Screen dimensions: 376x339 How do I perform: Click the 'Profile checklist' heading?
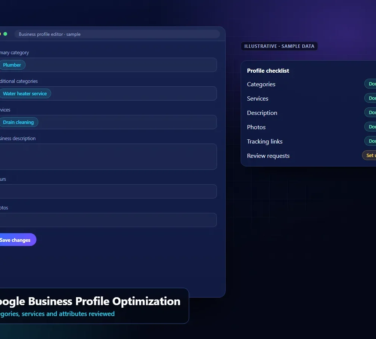point(268,71)
